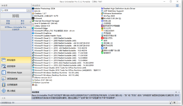The height and width of the screenshot is (106, 183).
Task: Select Visual C++ 2010 x64 Redistributable
Action: (59, 48)
